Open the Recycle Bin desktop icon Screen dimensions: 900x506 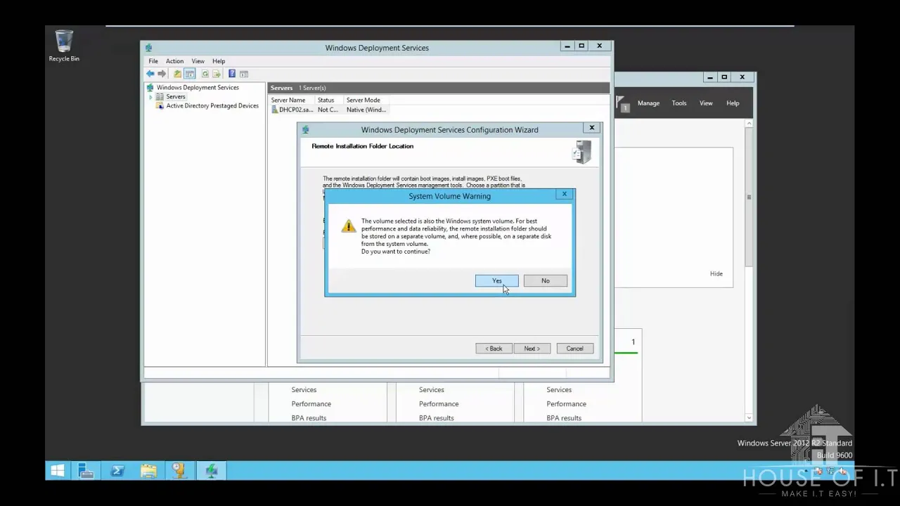click(64, 46)
